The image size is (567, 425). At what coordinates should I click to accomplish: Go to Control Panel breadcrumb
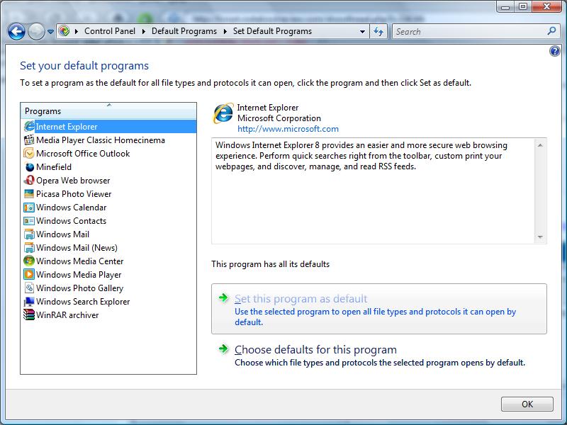pyautogui.click(x=110, y=31)
